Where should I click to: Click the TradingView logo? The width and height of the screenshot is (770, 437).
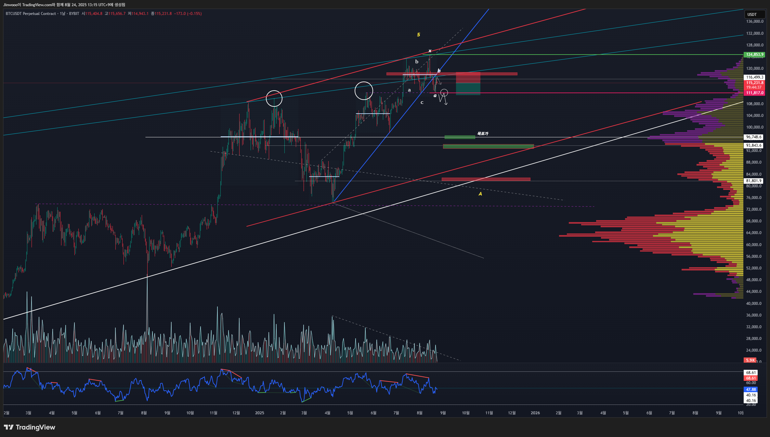pyautogui.click(x=30, y=427)
